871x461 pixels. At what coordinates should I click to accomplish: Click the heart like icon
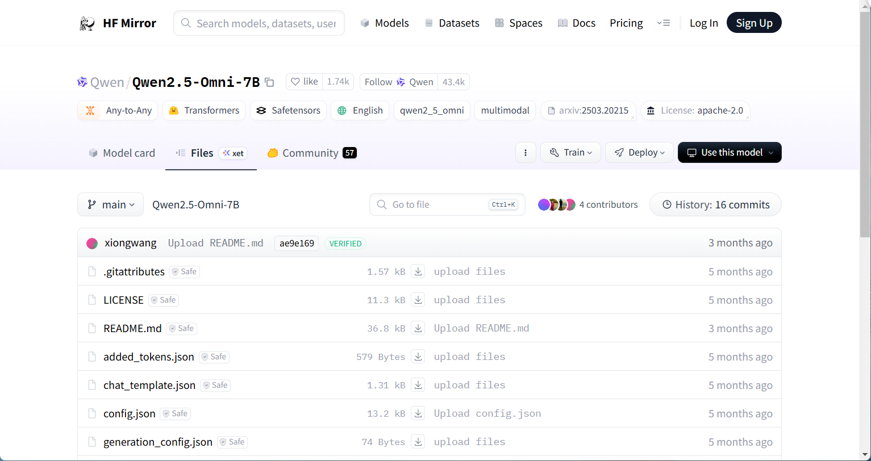click(295, 82)
